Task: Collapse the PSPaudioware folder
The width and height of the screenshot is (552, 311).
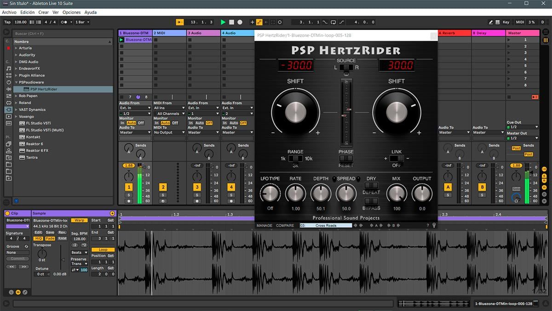Action: 17,82
